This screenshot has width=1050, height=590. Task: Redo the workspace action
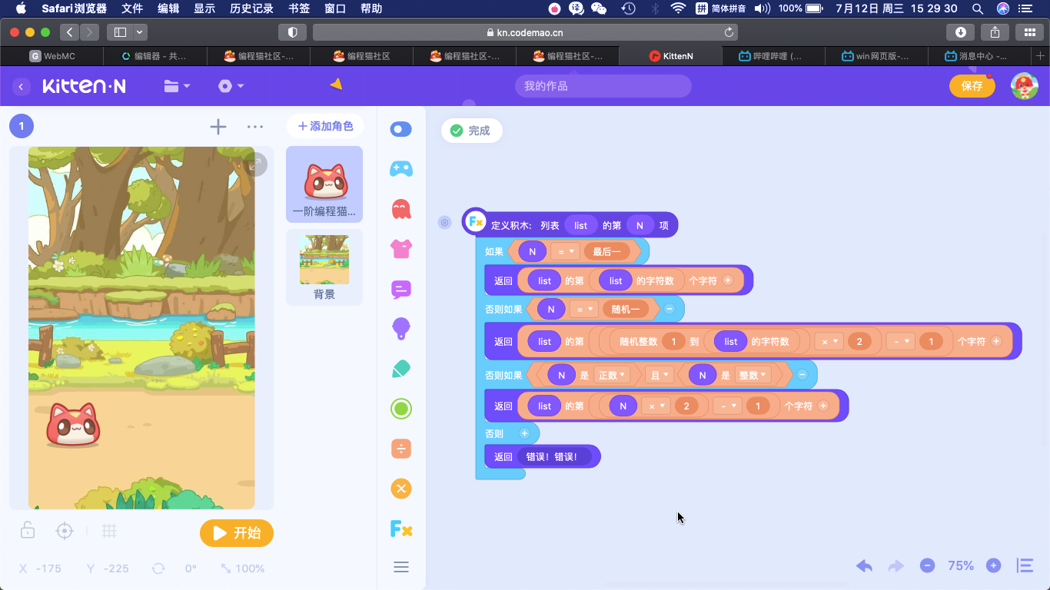(895, 566)
